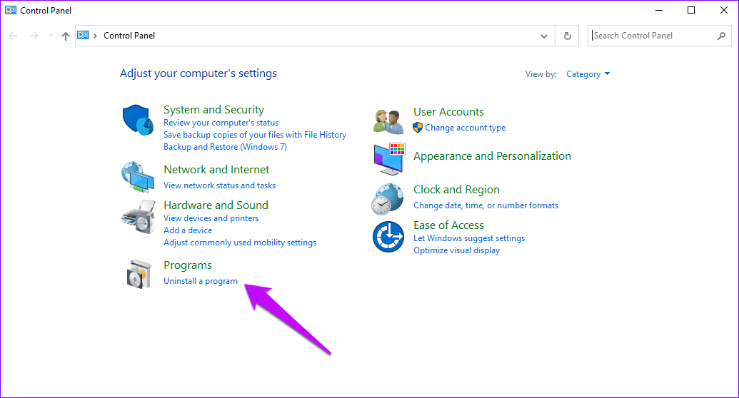
Task: Open the recent locations dropdown arrow
Action: (51, 36)
